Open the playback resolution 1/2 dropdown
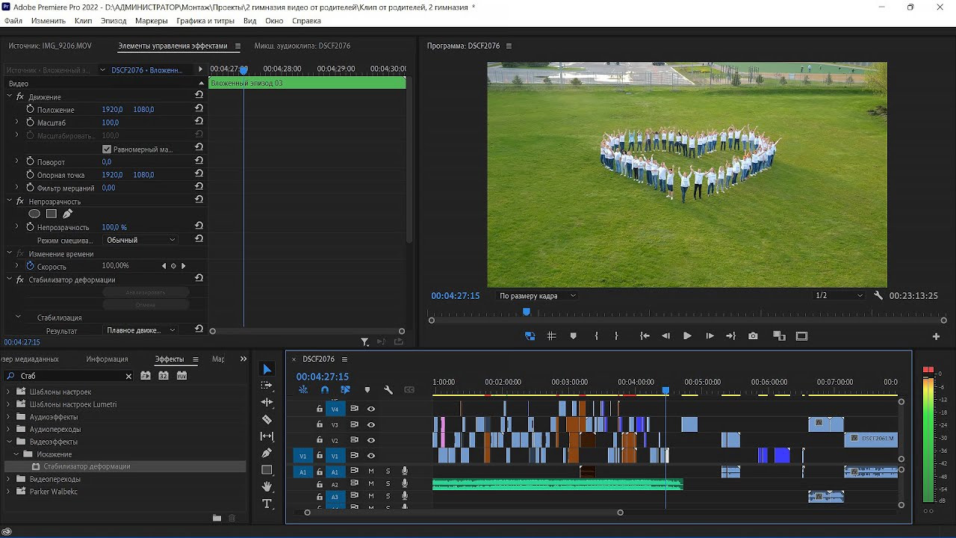The width and height of the screenshot is (956, 538). click(838, 295)
